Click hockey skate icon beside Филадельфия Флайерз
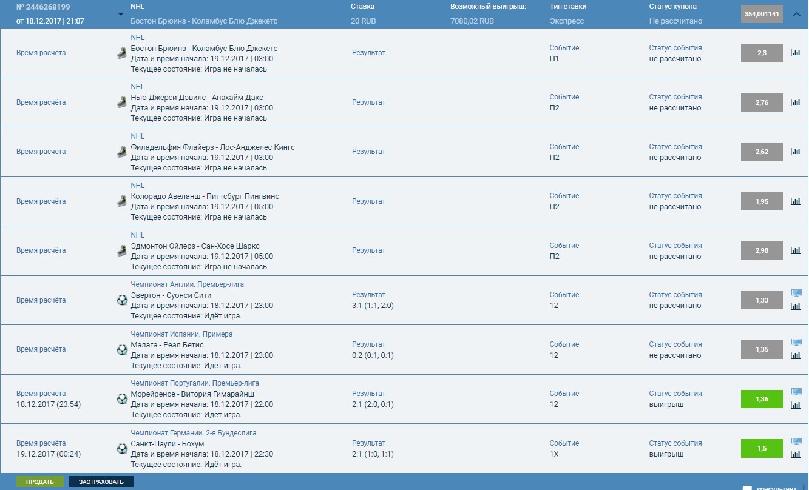This screenshot has height=490, width=809. 121,152
